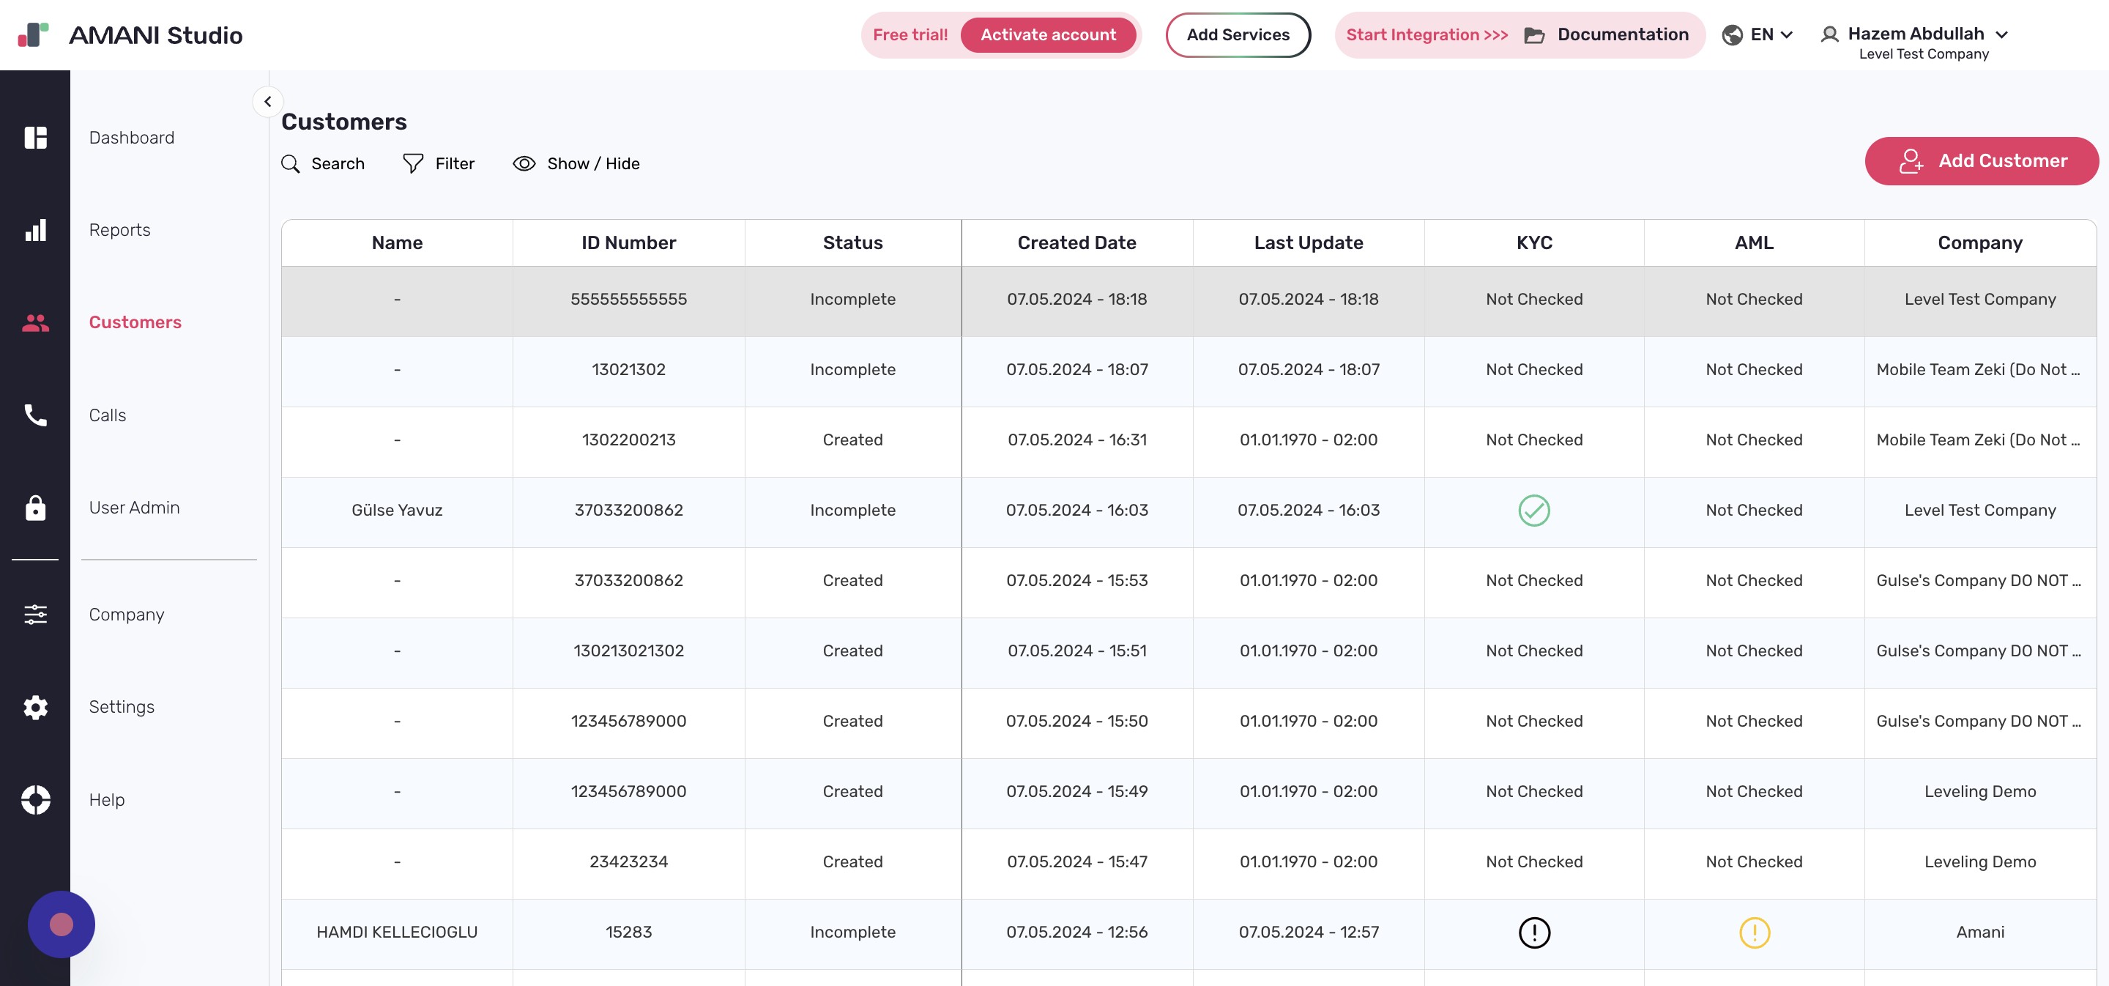The height and width of the screenshot is (986, 2109).
Task: Collapse the sidebar with chevron arrow
Action: 268,102
